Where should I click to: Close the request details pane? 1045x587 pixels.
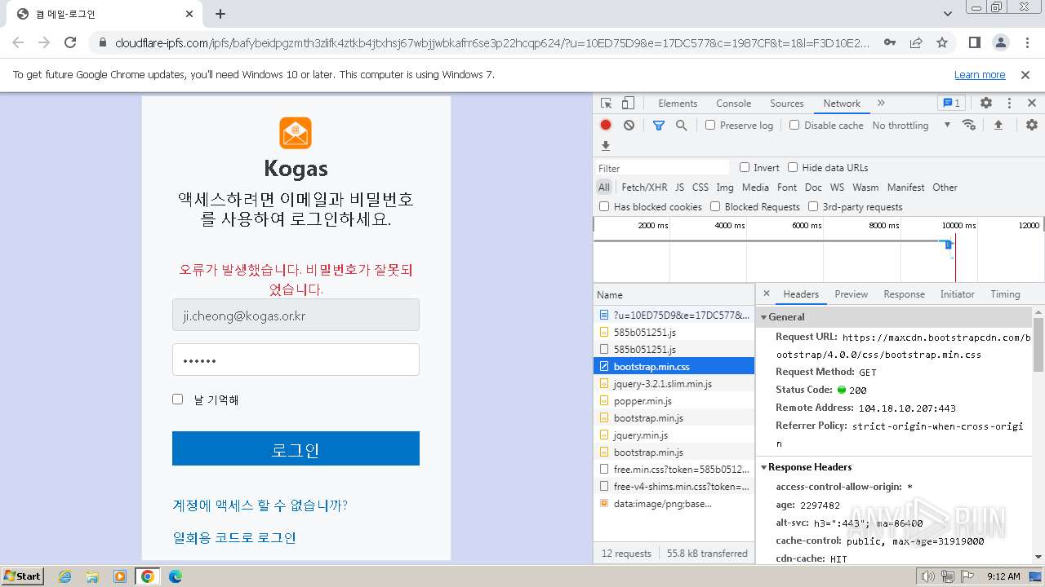coord(766,293)
